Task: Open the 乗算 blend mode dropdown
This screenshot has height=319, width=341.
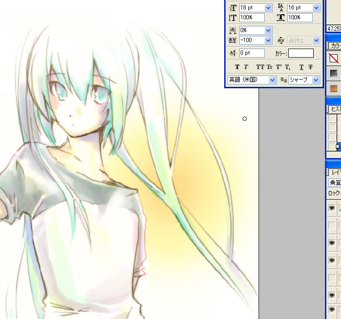Action: (334, 182)
